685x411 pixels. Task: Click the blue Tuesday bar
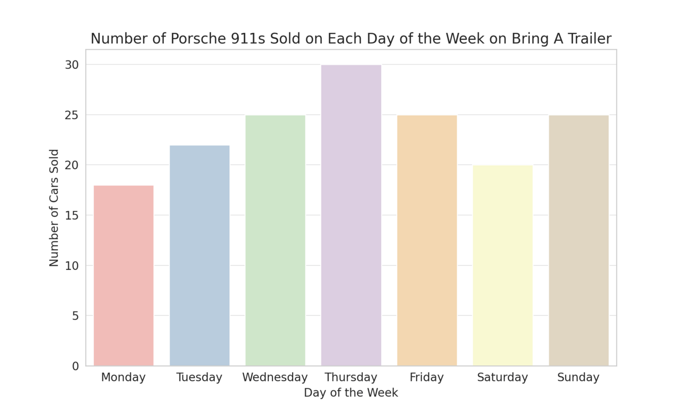(199, 256)
